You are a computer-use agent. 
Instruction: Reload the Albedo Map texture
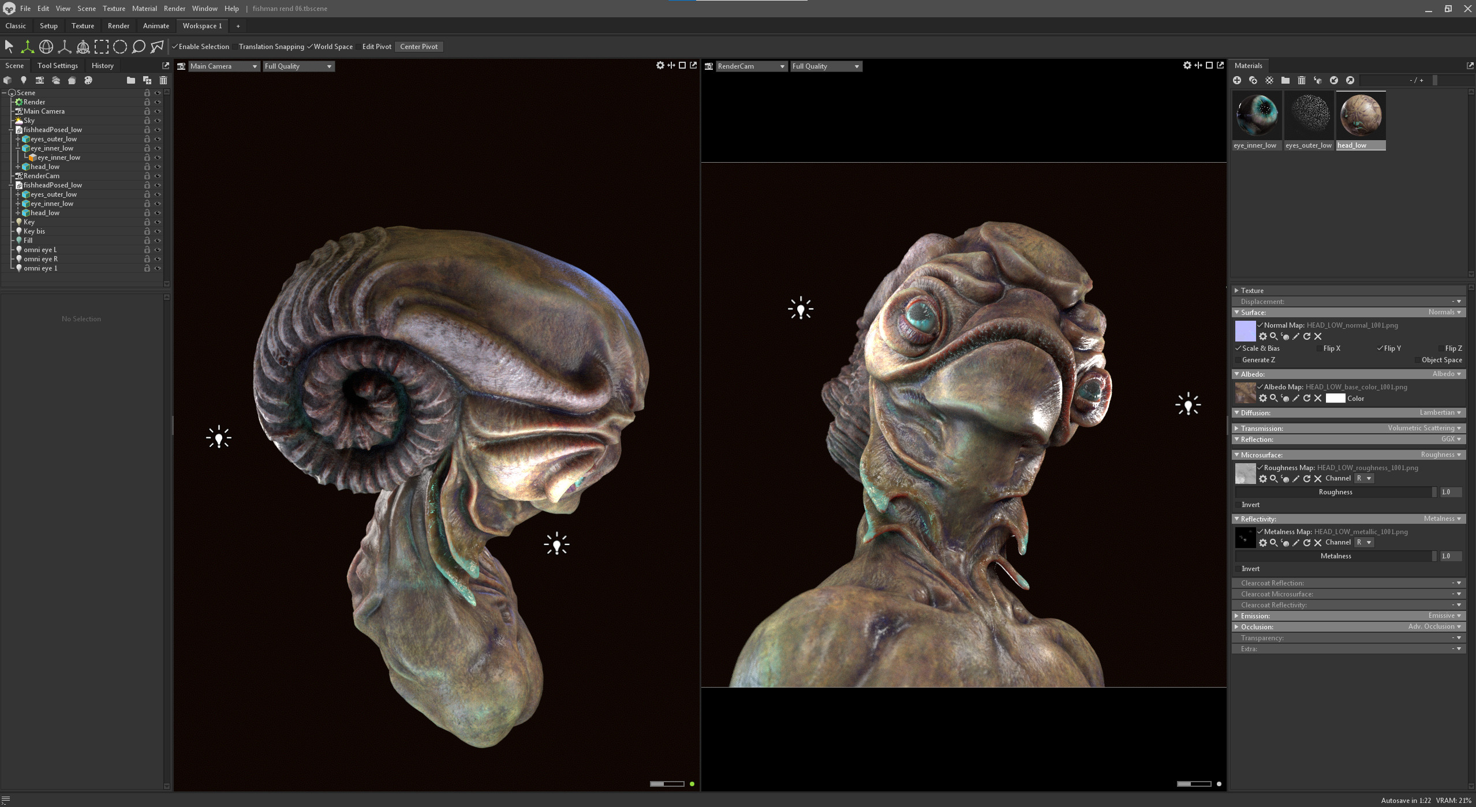[x=1307, y=398]
